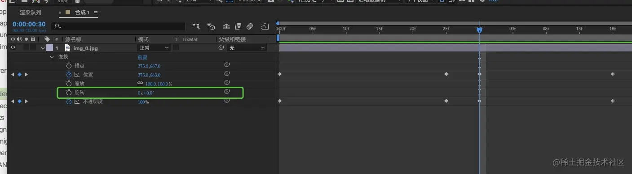Select the 不透明度 keyframe at 25f
This screenshot has width=632, height=174.
coord(446,101)
